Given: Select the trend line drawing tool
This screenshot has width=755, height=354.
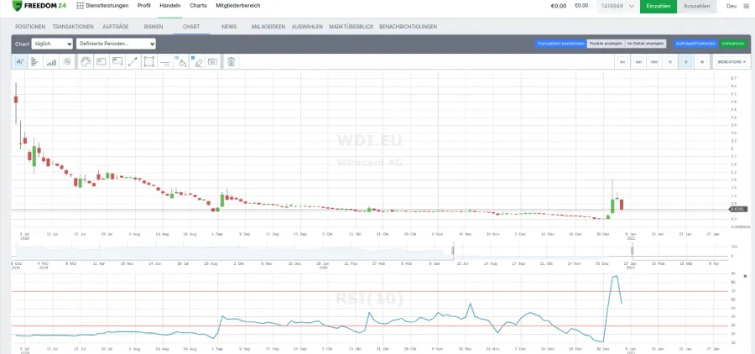Looking at the screenshot, I should tap(133, 61).
